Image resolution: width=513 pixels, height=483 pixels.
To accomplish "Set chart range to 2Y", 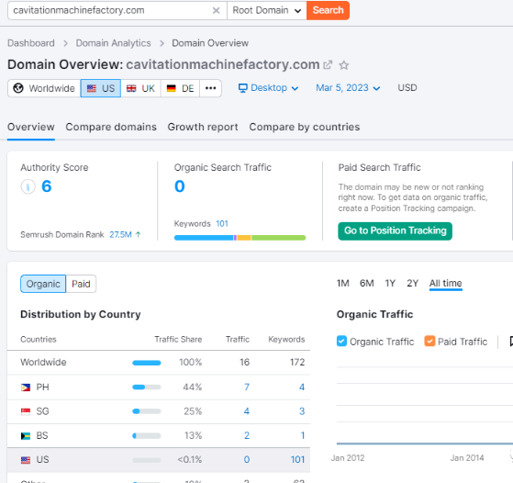I will click(413, 283).
